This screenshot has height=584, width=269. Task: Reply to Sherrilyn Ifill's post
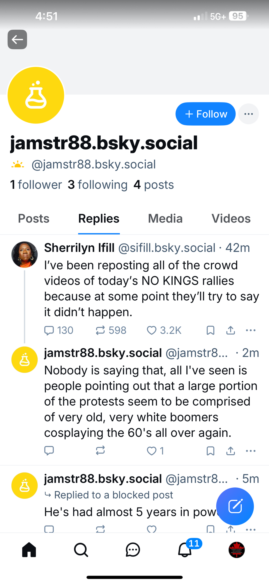(49, 330)
